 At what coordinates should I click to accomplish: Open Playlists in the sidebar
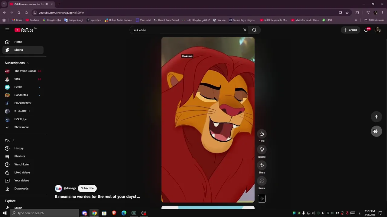[x=23, y=156]
